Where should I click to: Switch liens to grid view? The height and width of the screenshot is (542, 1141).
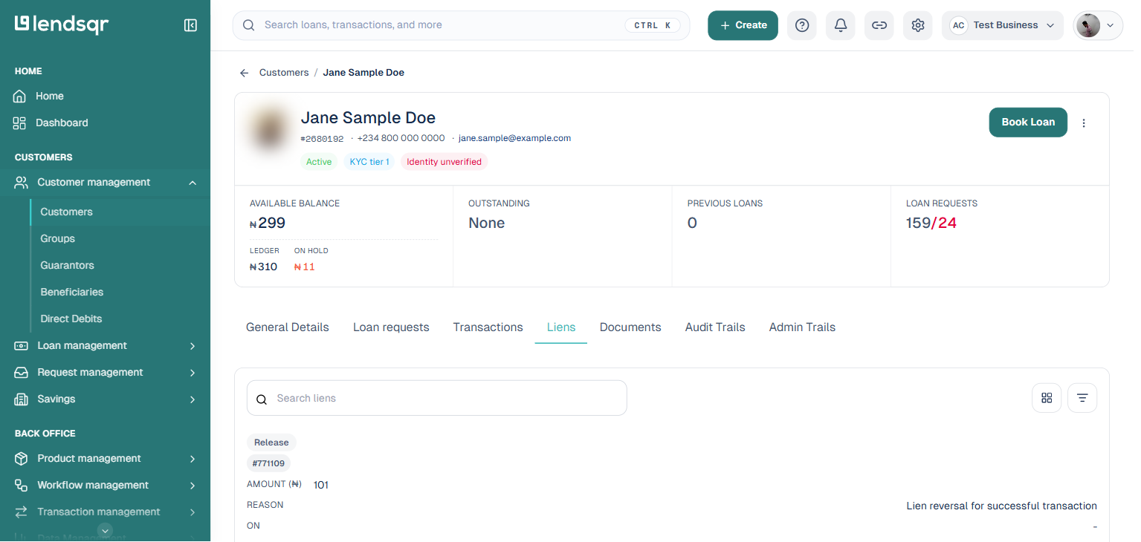click(1047, 398)
